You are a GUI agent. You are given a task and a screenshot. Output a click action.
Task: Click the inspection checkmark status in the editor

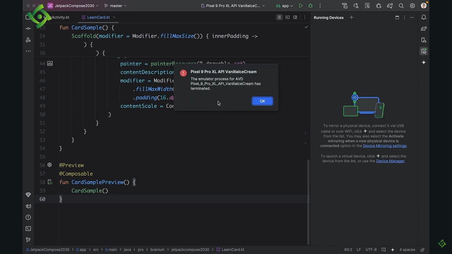click(306, 27)
